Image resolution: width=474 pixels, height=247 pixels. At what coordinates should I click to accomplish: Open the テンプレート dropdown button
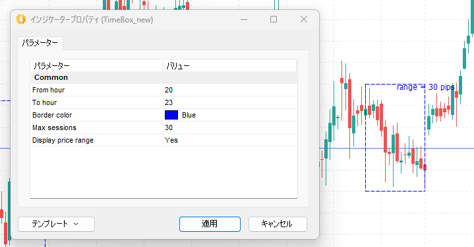56,224
